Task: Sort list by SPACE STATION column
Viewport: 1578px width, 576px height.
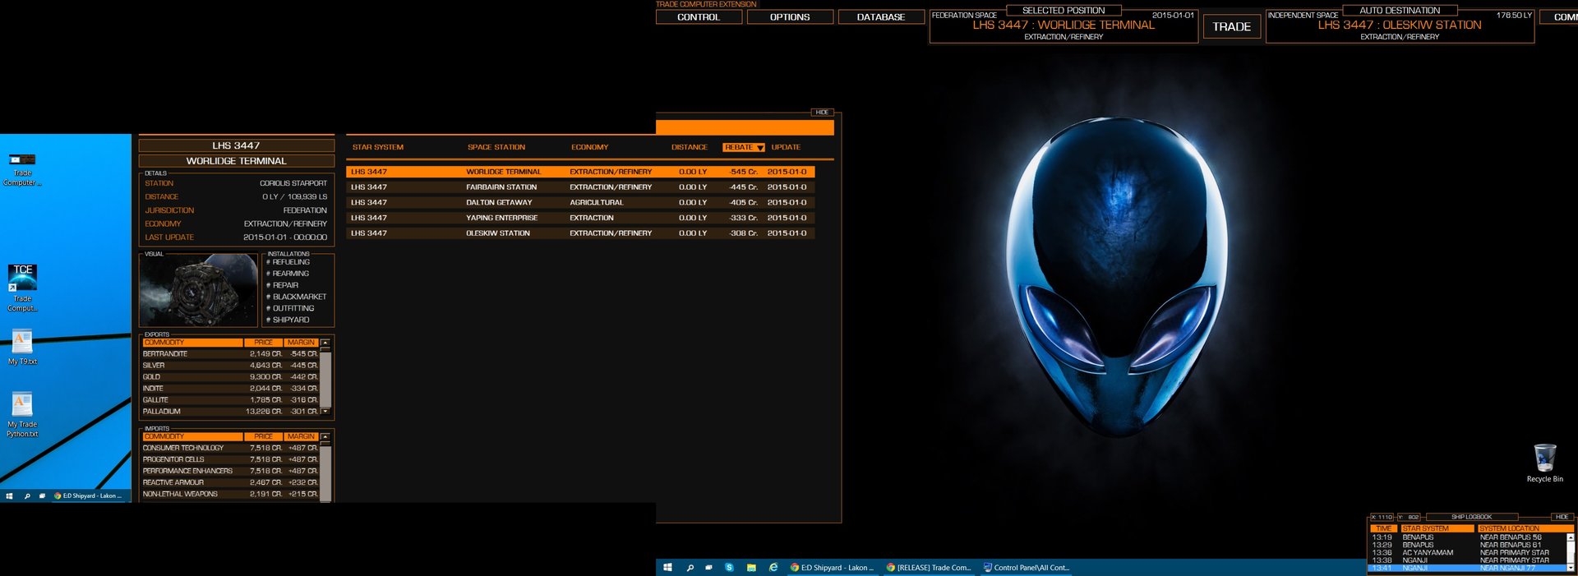Action: click(x=496, y=147)
